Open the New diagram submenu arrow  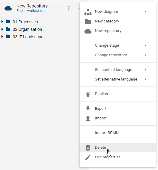tap(145, 12)
